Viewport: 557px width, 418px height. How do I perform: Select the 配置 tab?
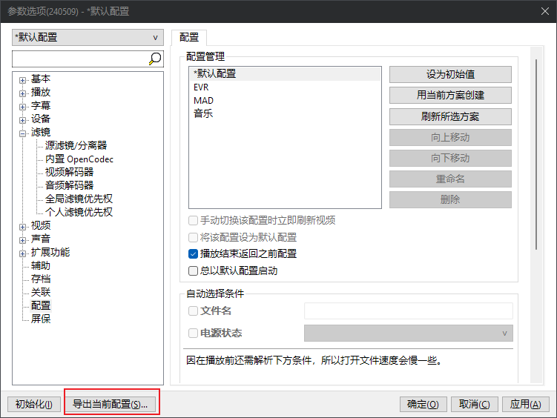tap(189, 37)
